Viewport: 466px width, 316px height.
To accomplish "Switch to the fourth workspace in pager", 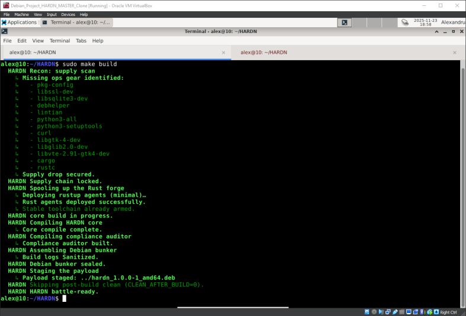I will pos(389,22).
